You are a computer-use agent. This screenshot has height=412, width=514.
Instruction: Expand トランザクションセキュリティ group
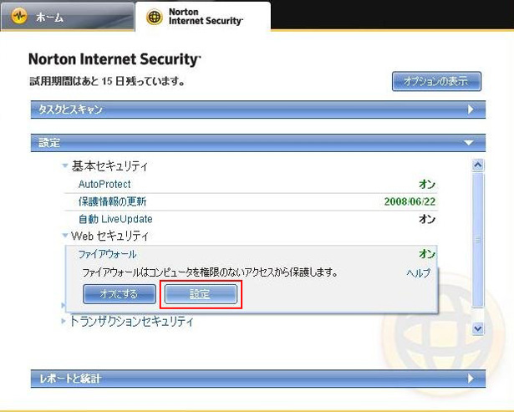(128, 321)
